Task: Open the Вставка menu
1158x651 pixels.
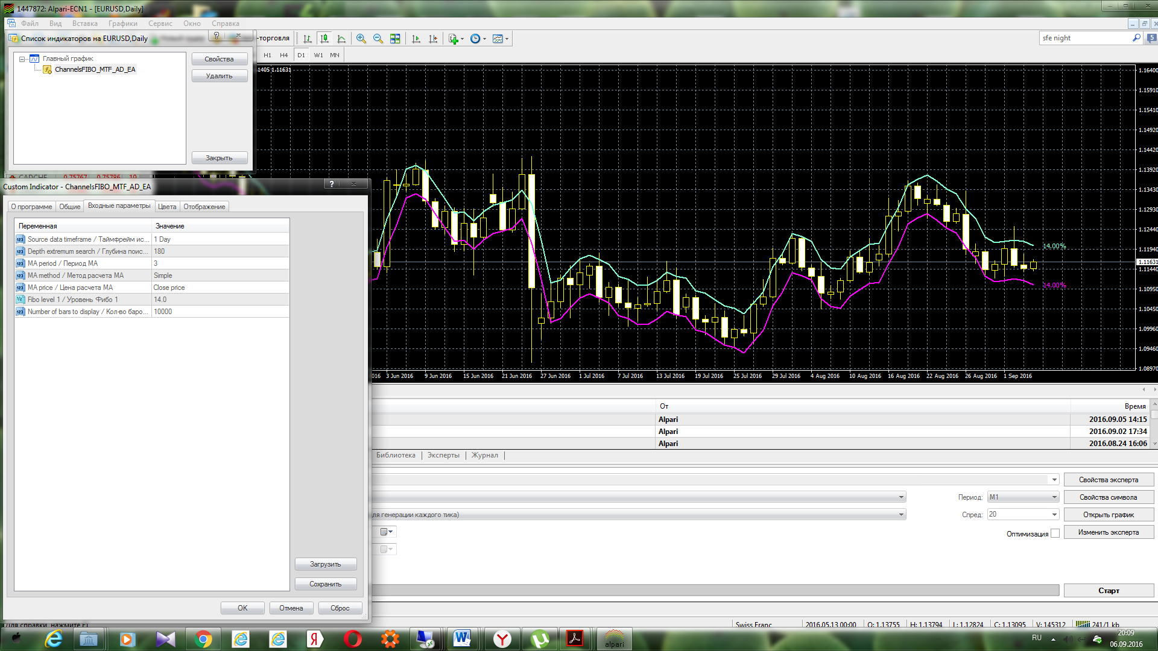Action: [84, 24]
